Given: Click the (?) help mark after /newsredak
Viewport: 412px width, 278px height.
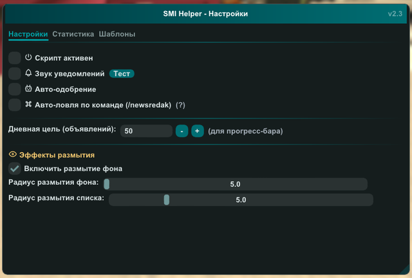Looking at the screenshot, I should [180, 105].
